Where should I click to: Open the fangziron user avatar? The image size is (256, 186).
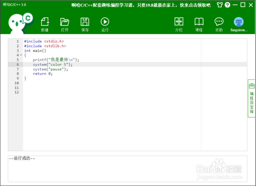point(239,25)
